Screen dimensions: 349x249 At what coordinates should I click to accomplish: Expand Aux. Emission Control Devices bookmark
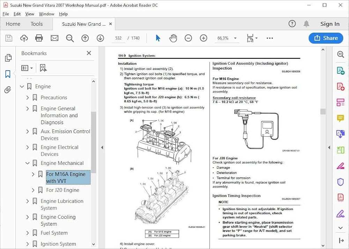click(x=27, y=131)
